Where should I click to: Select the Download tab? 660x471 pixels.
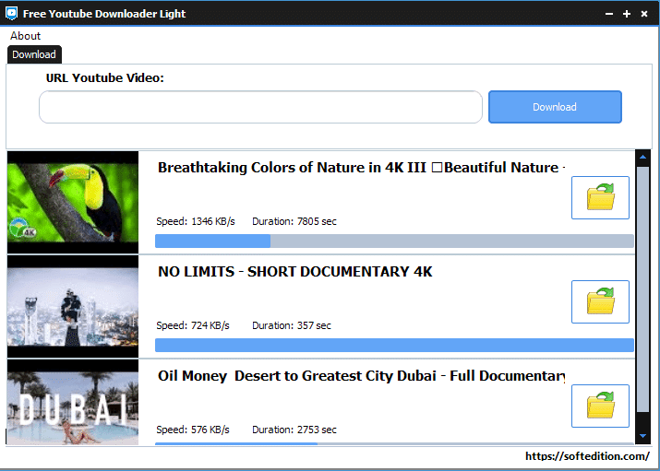(x=34, y=54)
